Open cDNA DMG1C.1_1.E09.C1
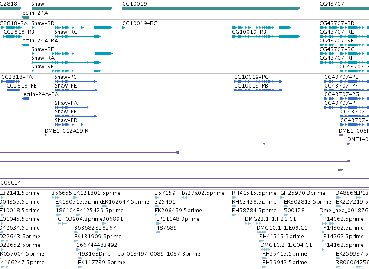The height and width of the screenshot is (269, 369). pos(282,228)
